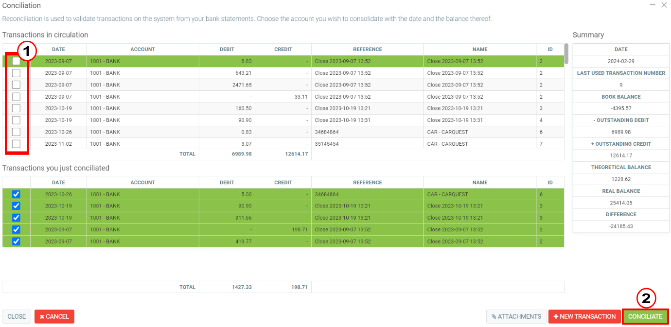This screenshot has width=671, height=327.
Task: Click the Reference column header in circulation table
Action: pyautogui.click(x=367, y=49)
